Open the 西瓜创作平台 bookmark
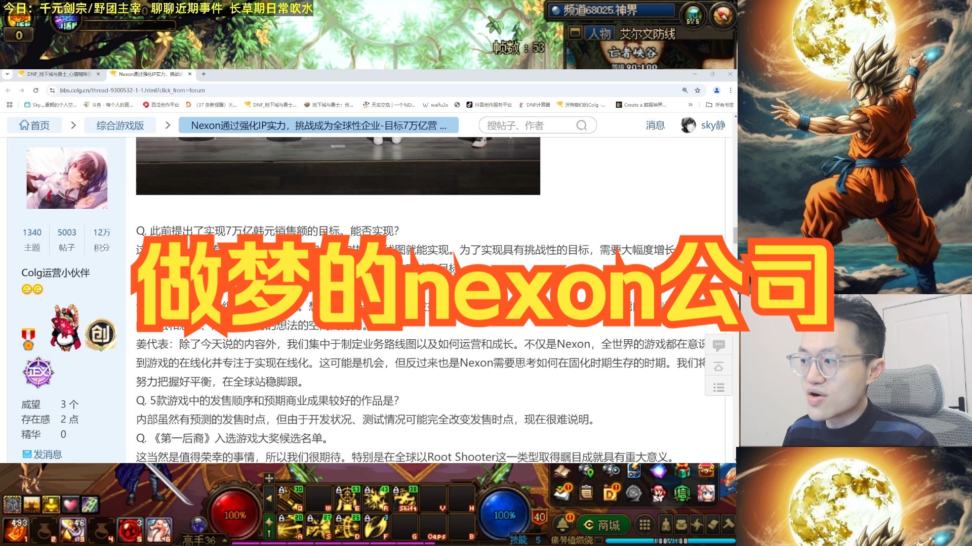This screenshot has width=972, height=546. pyautogui.click(x=161, y=105)
